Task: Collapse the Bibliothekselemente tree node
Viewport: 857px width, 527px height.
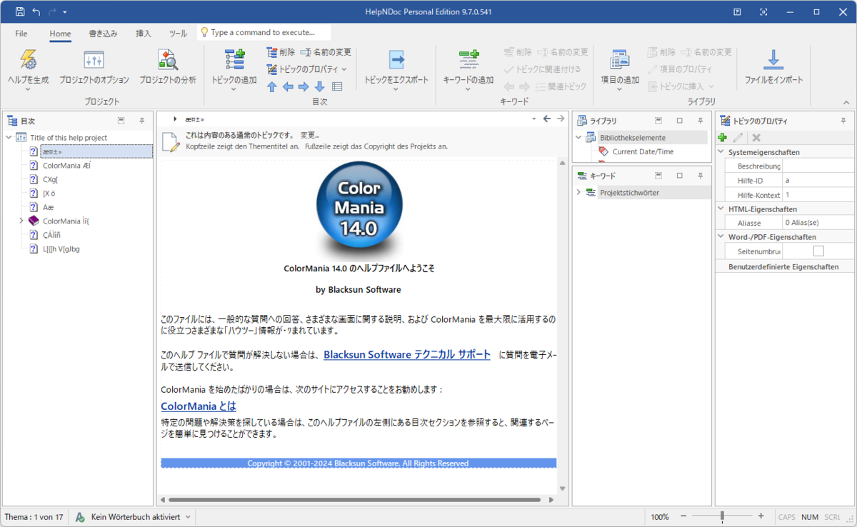Action: click(x=579, y=138)
